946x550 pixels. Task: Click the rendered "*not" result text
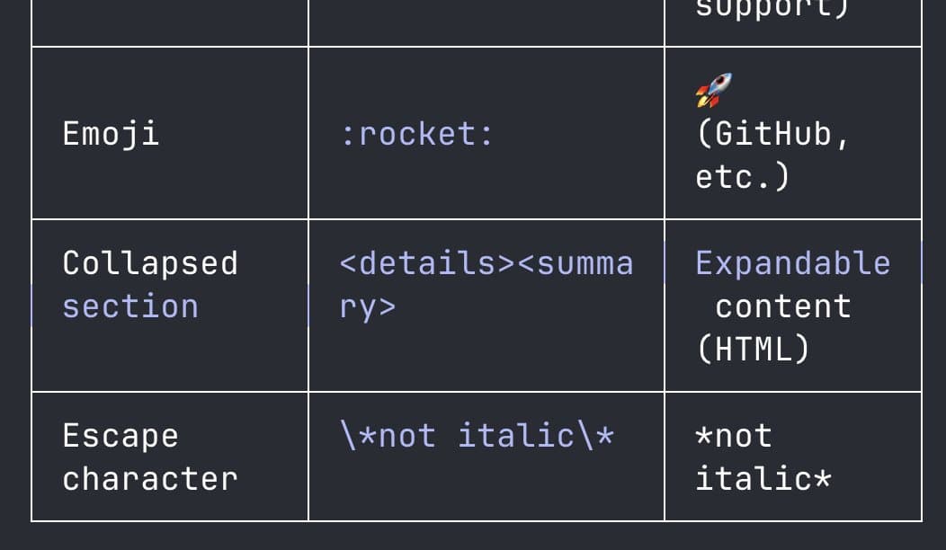pyautogui.click(x=734, y=436)
